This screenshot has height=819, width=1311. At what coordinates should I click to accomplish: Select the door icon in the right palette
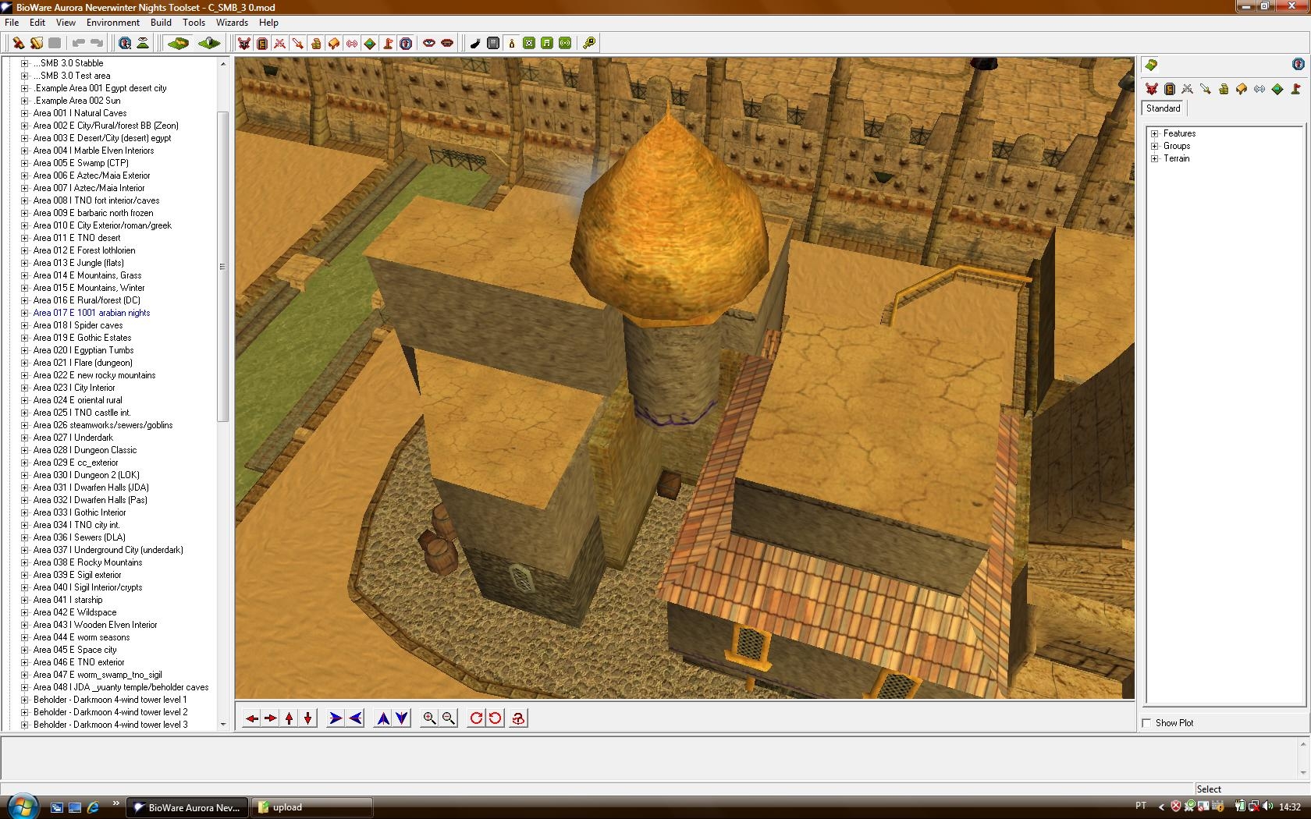click(1170, 90)
